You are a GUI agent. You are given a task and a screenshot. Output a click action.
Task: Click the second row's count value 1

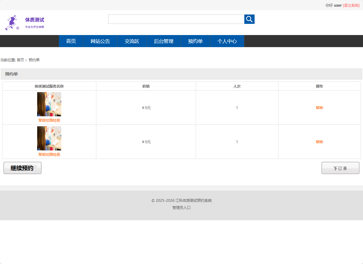(x=237, y=142)
